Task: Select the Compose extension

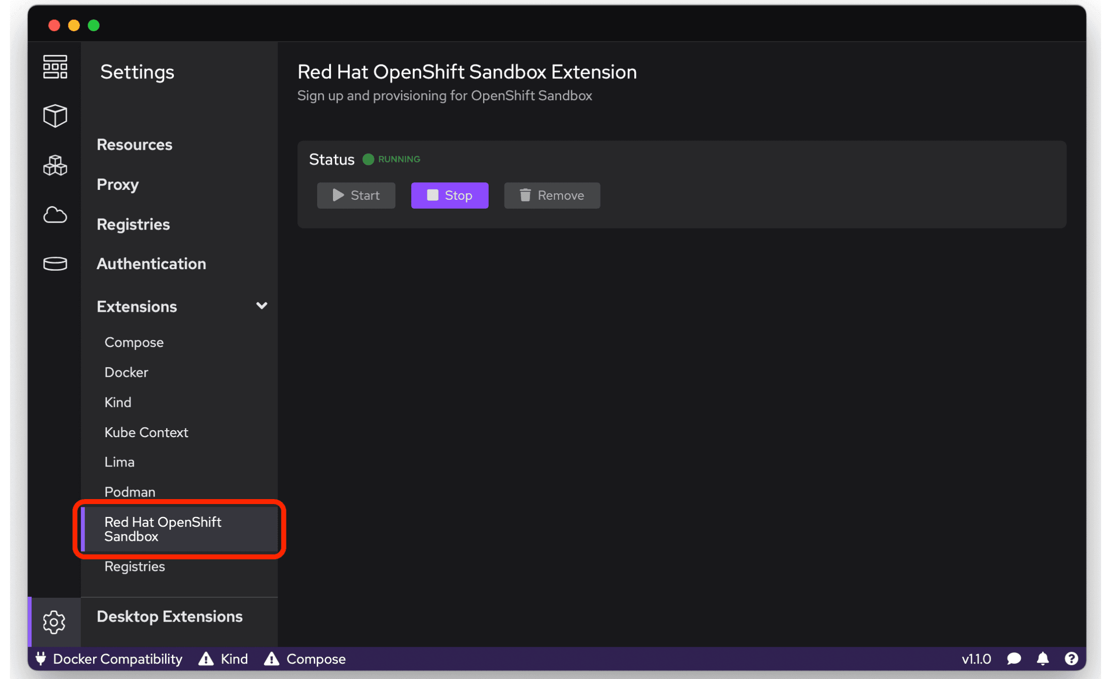Action: tap(134, 342)
